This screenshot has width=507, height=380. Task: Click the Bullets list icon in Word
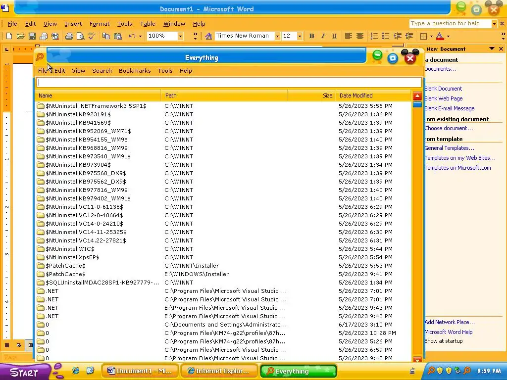coord(385,36)
